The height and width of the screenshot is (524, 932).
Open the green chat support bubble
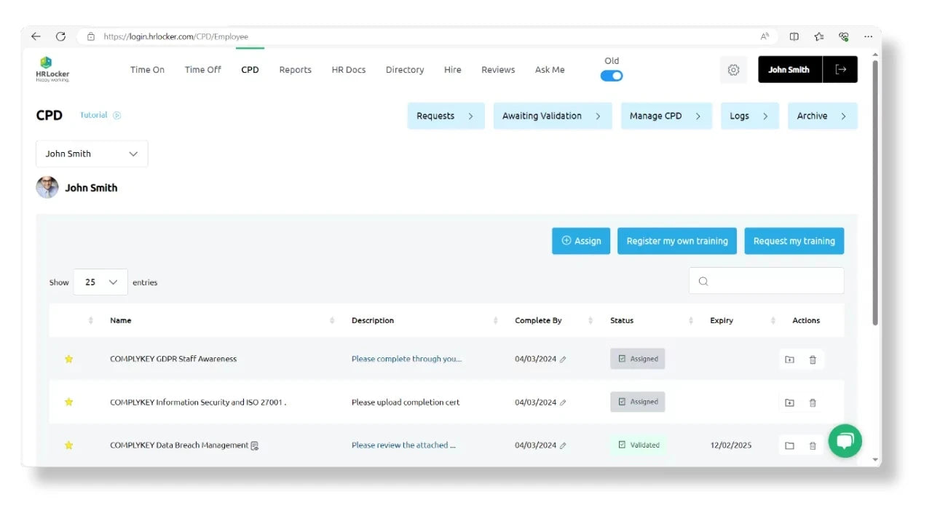click(x=845, y=441)
